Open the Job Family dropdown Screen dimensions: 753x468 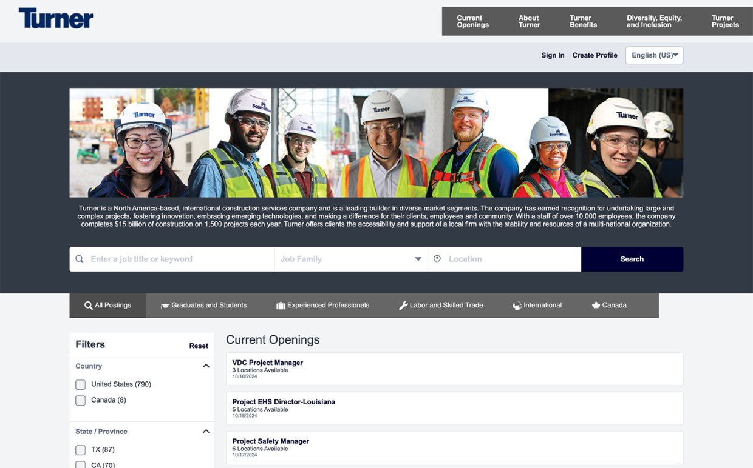pyautogui.click(x=351, y=259)
